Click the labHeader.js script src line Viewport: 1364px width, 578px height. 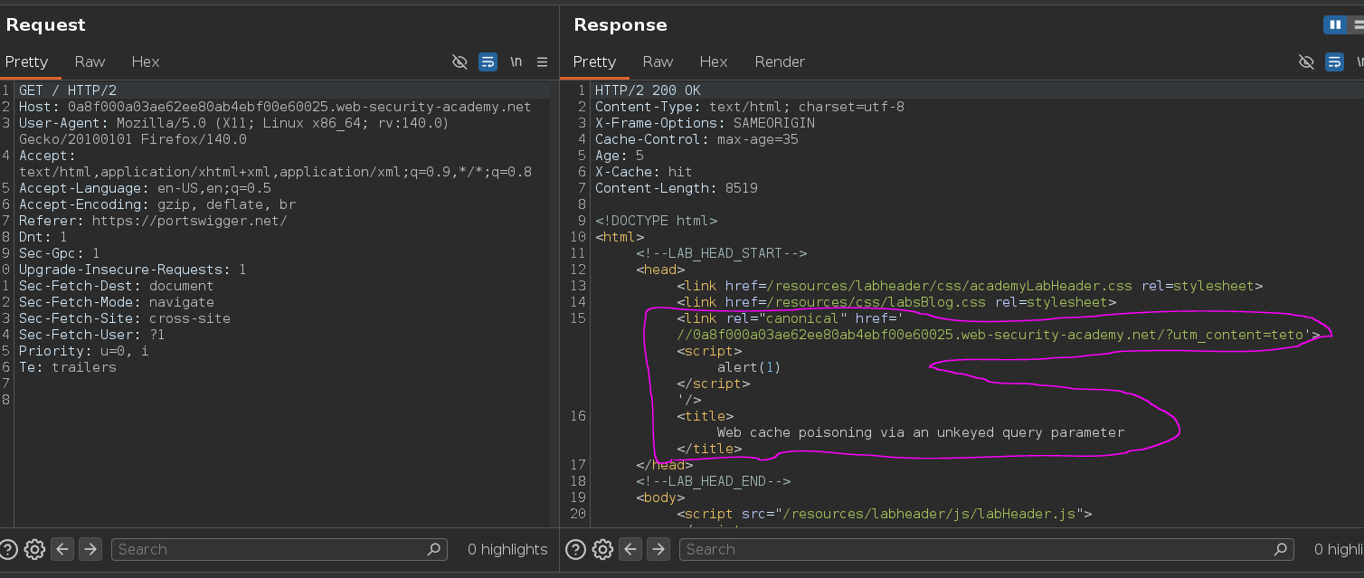coord(885,514)
